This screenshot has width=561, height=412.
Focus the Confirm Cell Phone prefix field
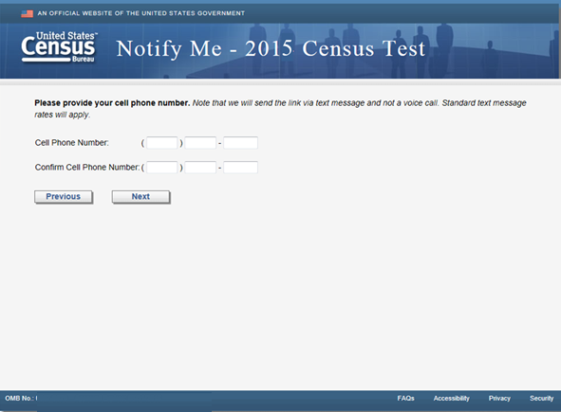point(200,168)
